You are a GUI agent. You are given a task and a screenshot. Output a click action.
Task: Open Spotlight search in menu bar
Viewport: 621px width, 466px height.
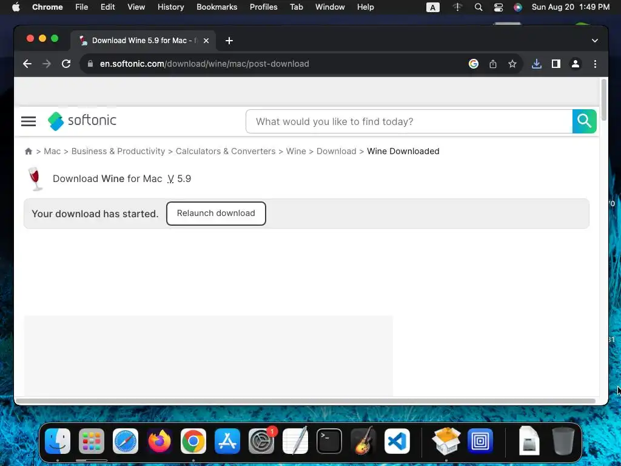478,7
